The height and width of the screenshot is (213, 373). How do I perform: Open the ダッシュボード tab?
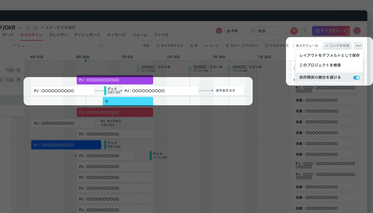[x=87, y=35]
